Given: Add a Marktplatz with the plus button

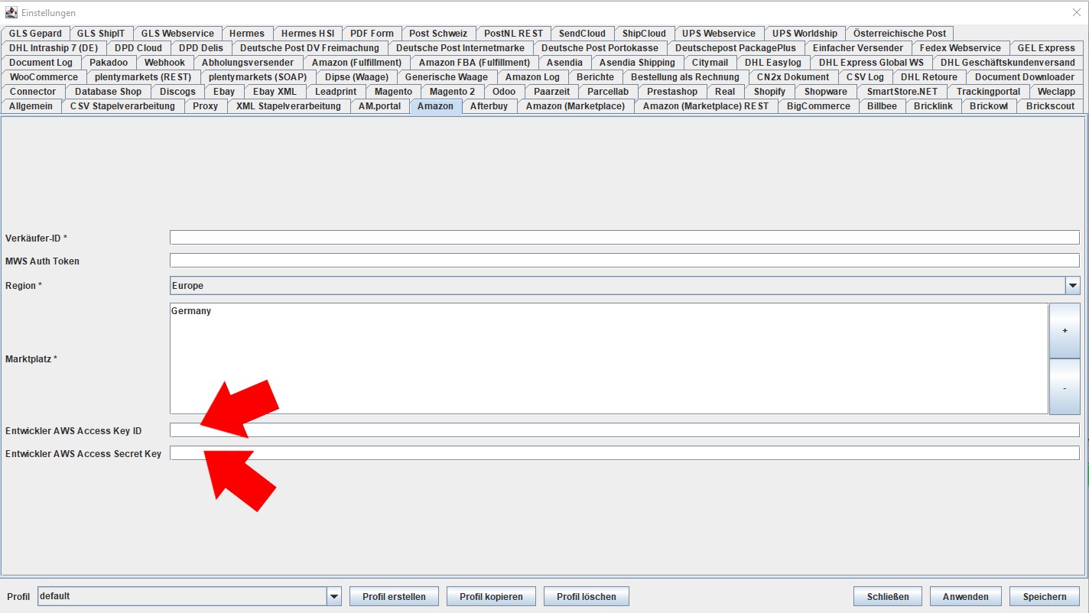Looking at the screenshot, I should pyautogui.click(x=1065, y=331).
